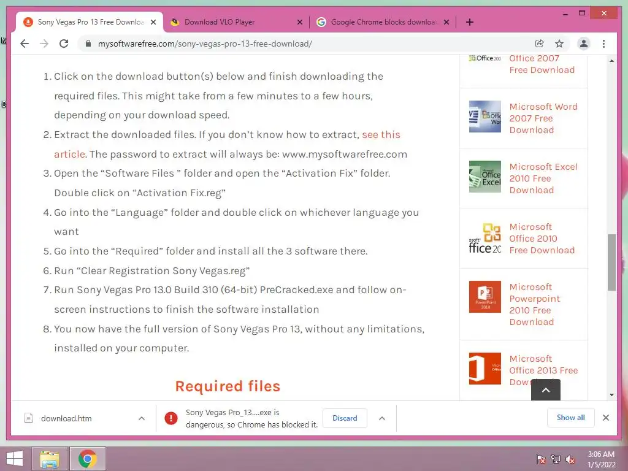
Task: Discard the blocked Sony Vegas download
Action: [345, 418]
